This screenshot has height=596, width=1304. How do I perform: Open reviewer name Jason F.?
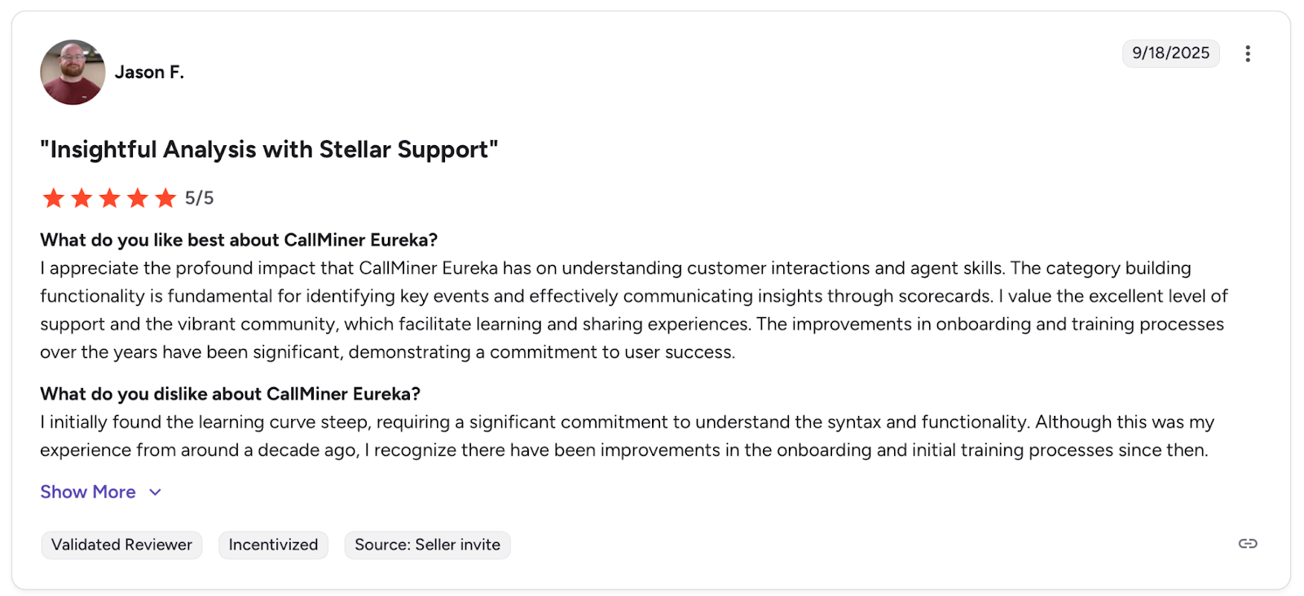(x=149, y=73)
